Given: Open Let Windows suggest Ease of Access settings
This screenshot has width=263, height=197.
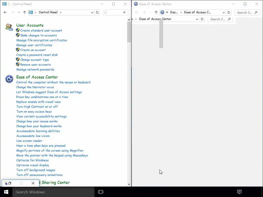Looking at the screenshot, I should [x=49, y=92].
